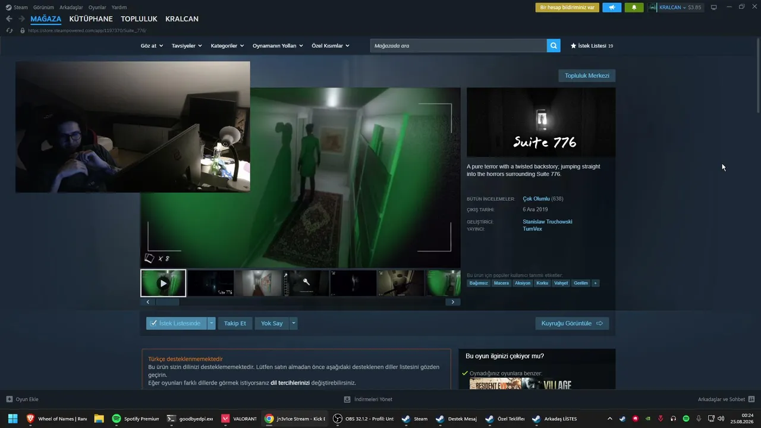Viewport: 761px width, 428px height.
Task: Click Oyun Ekle at the bottom left
Action: (x=23, y=399)
